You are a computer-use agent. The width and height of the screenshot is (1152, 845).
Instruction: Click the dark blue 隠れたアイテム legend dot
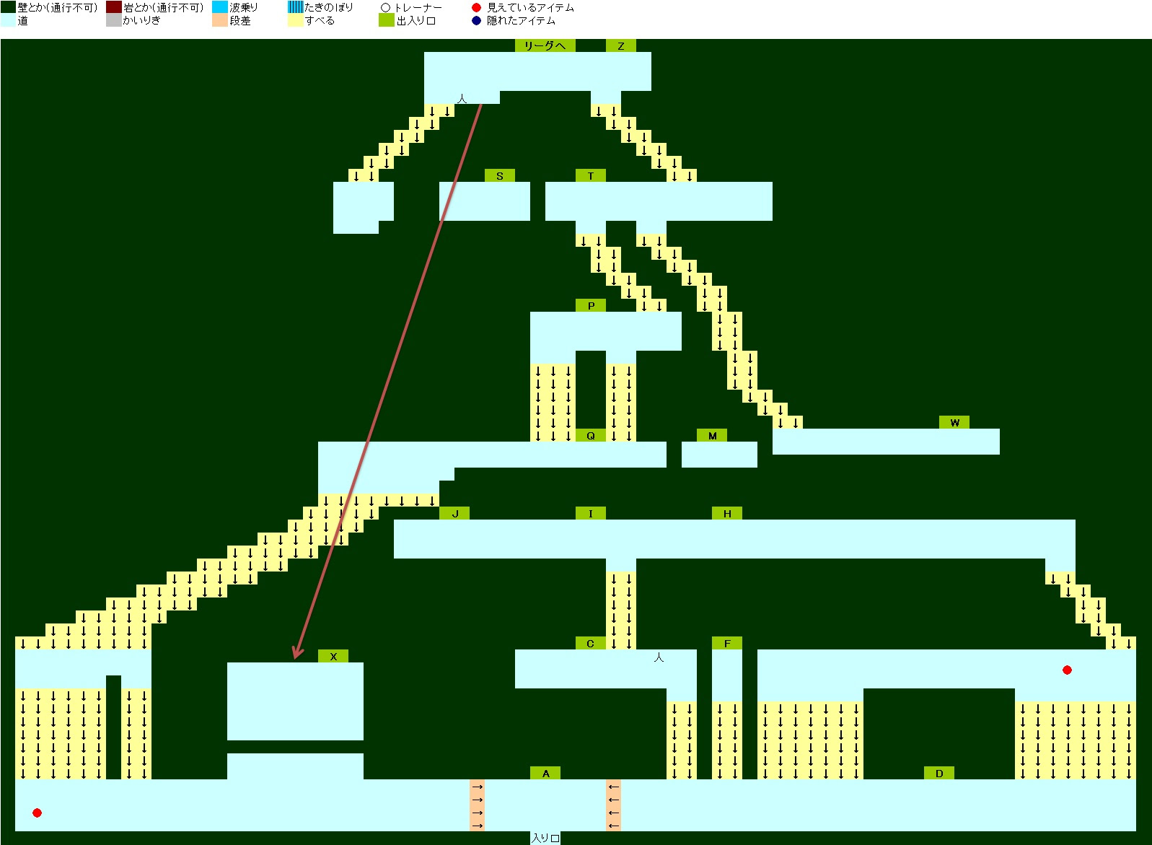click(476, 20)
